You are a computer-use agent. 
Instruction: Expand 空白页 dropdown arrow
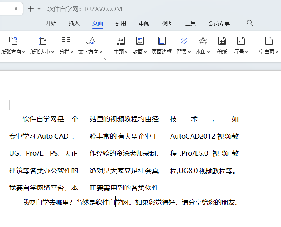coord(277,52)
